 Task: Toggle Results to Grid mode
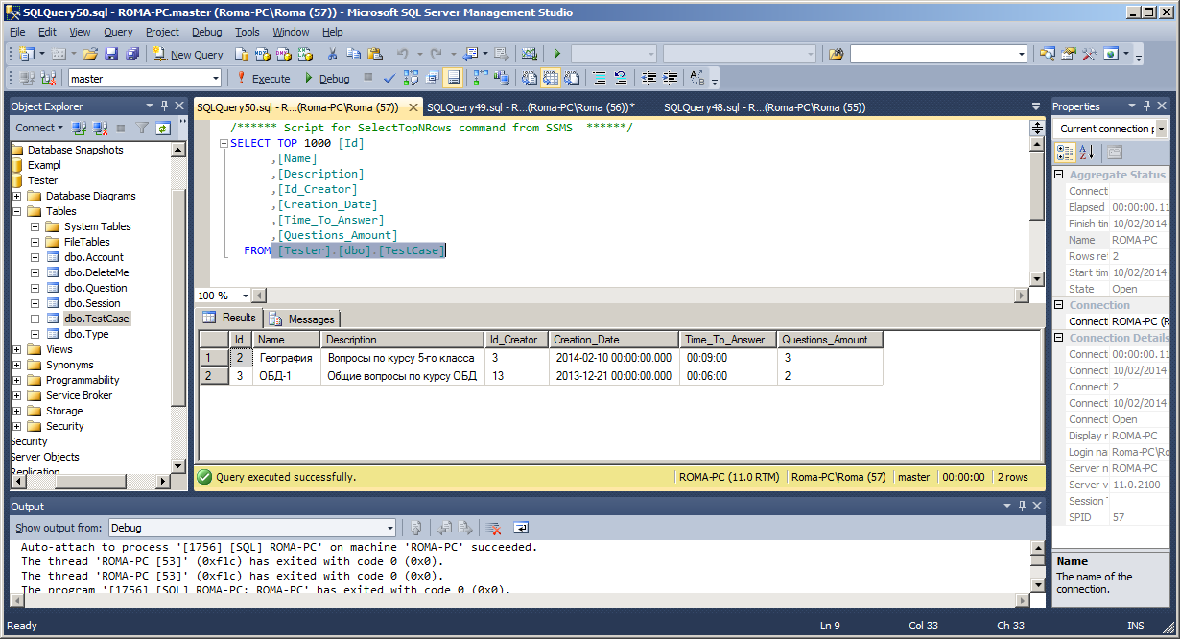pyautogui.click(x=550, y=79)
